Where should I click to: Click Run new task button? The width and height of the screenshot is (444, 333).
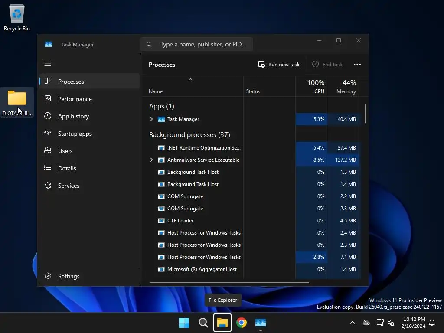click(x=279, y=65)
